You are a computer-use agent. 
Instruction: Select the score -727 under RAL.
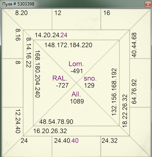pyautogui.click(x=62, y=86)
